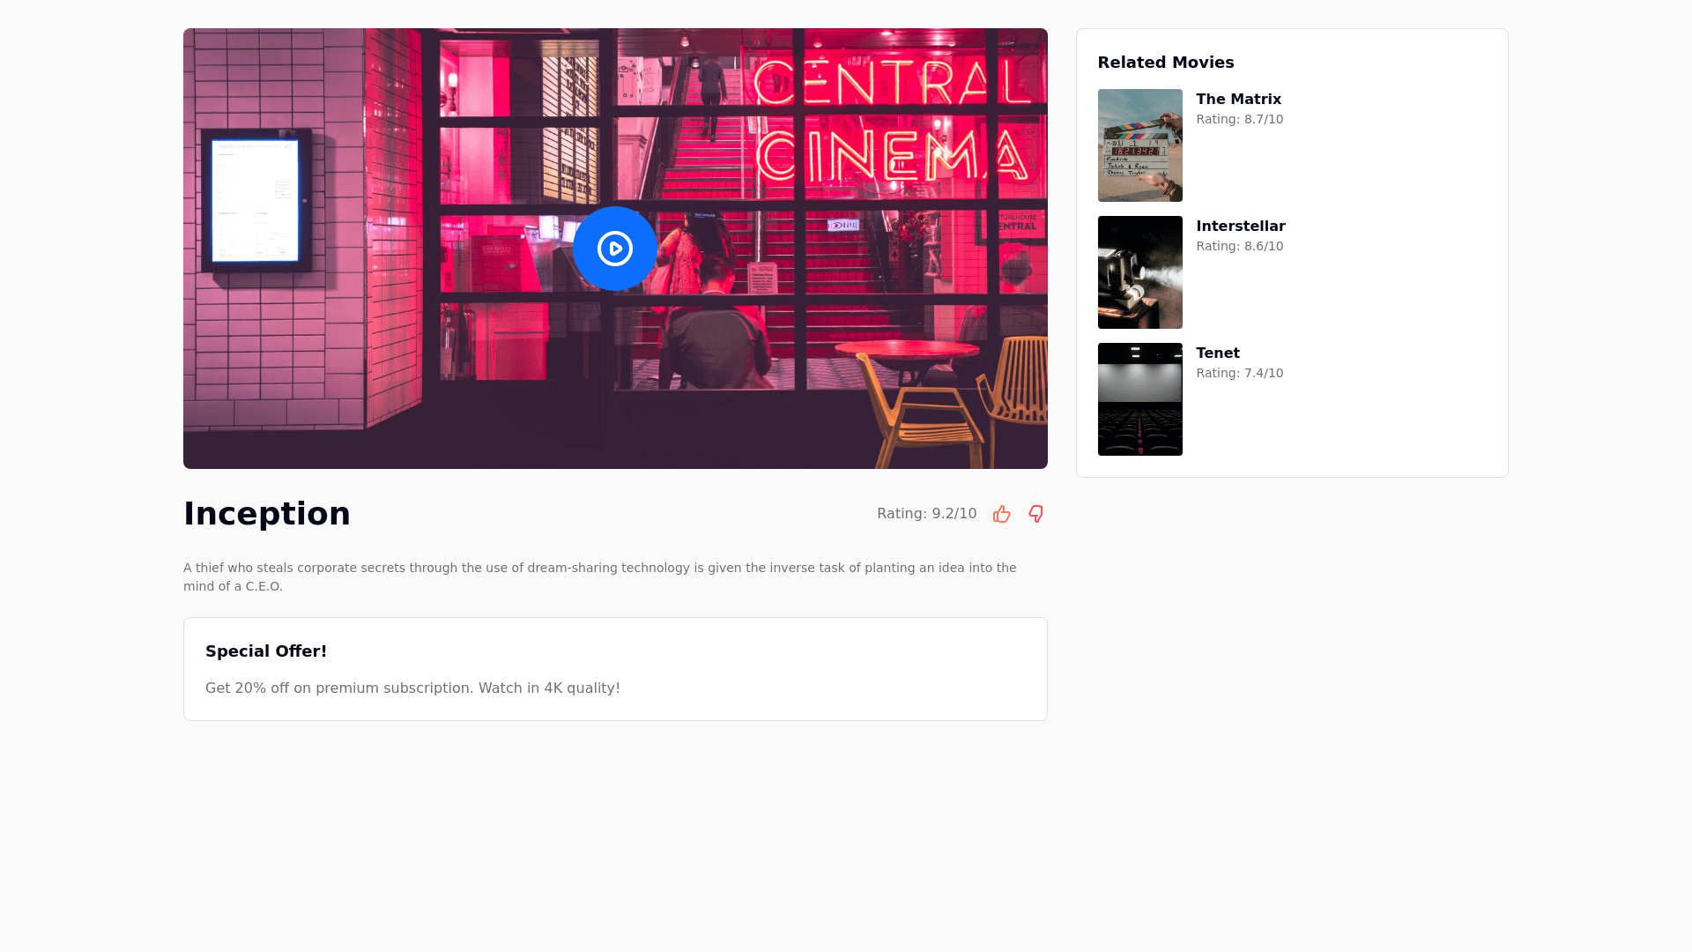Select the Interstellar movie title

1240,227
